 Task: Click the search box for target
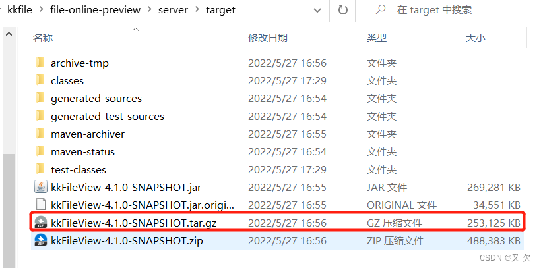pos(453,10)
